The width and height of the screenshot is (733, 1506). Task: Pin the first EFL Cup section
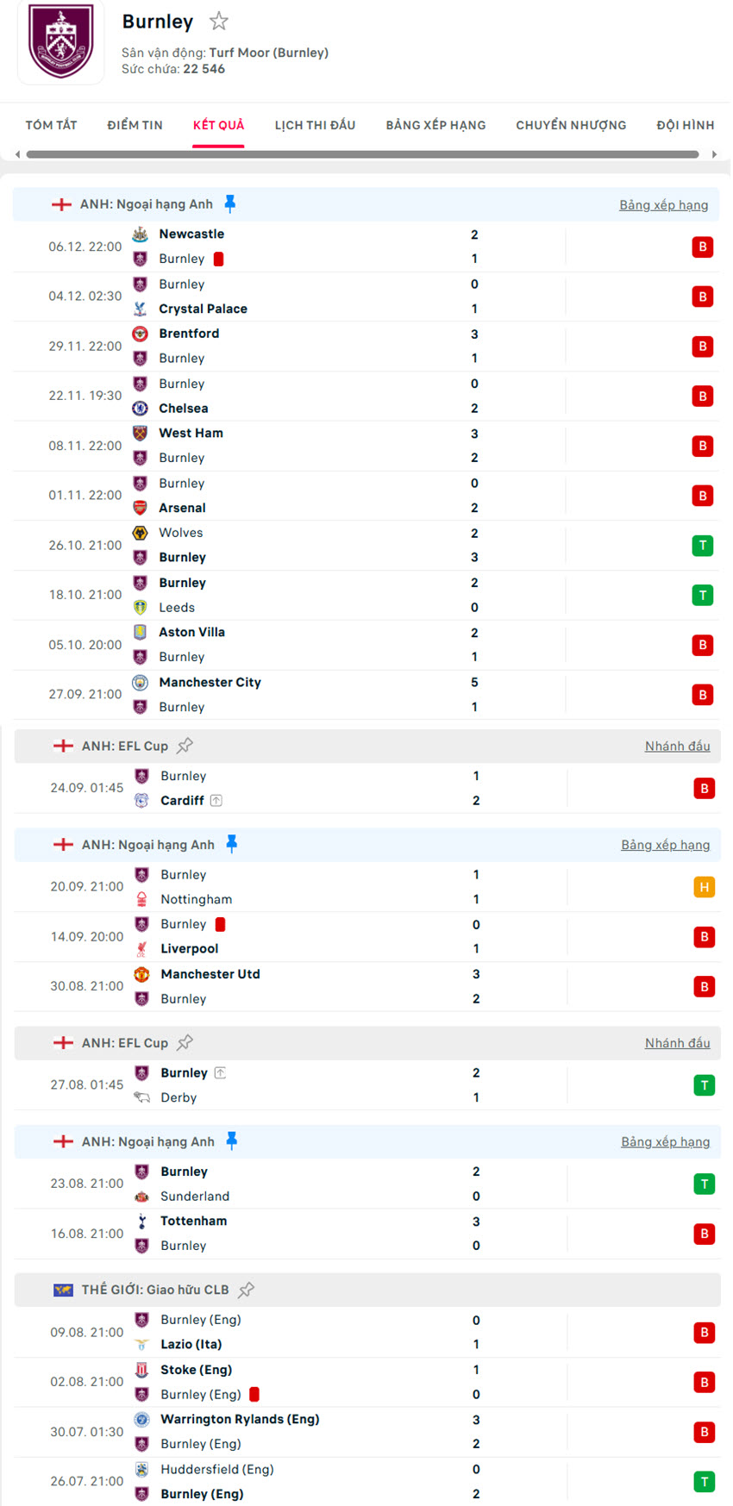point(185,746)
